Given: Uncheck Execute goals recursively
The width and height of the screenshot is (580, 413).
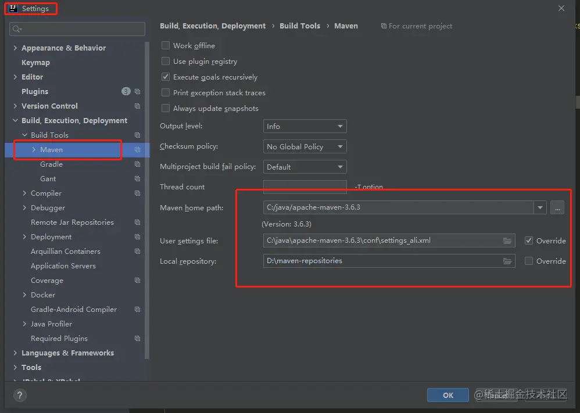Looking at the screenshot, I should click(166, 77).
